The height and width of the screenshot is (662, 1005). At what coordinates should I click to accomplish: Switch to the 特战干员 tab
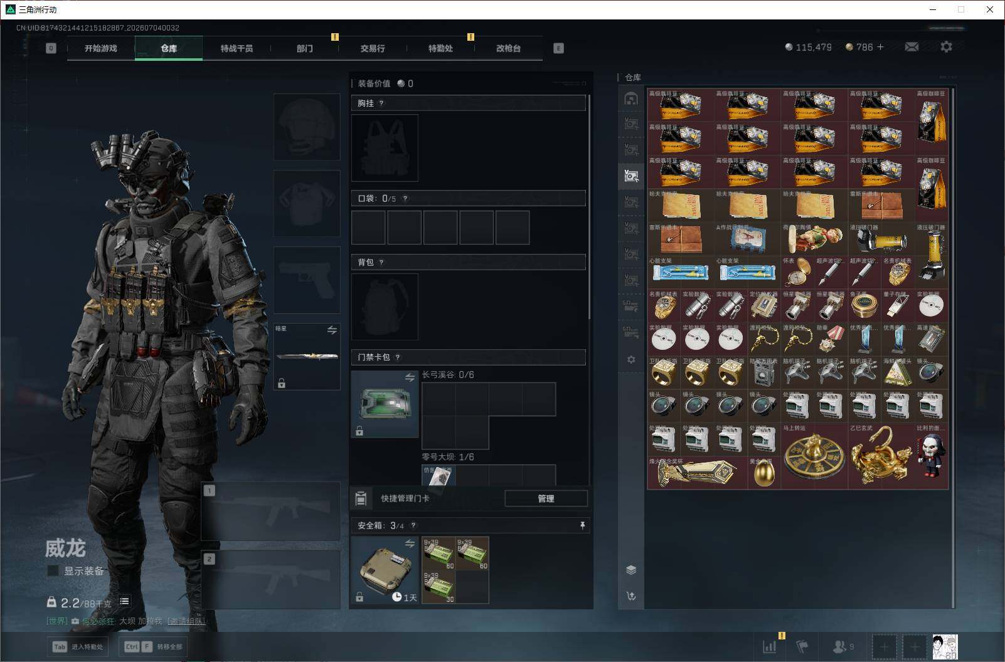click(237, 48)
